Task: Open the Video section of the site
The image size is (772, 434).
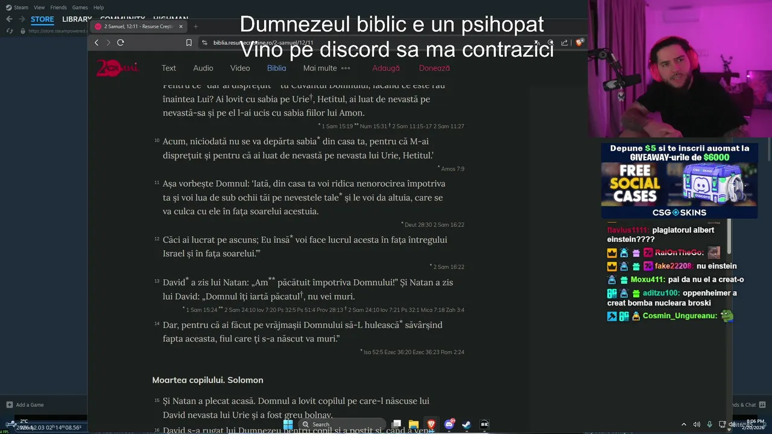Action: tap(240, 68)
